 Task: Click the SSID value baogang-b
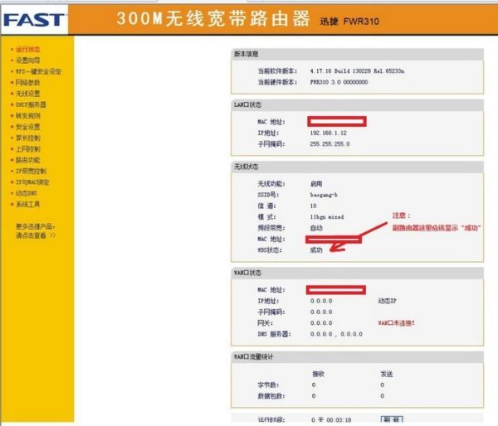point(324,195)
